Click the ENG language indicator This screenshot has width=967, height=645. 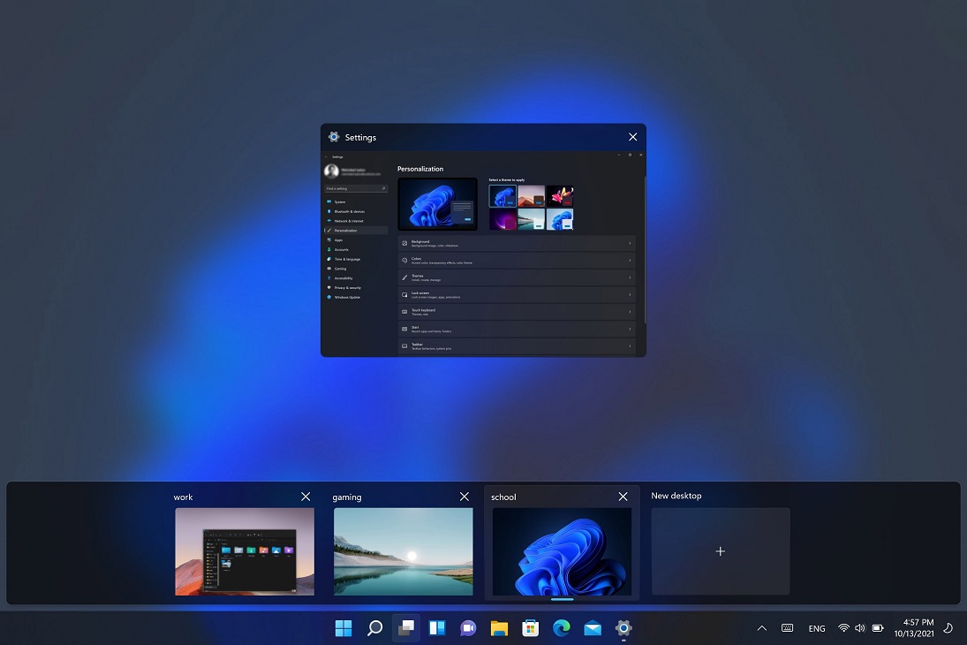[x=817, y=629]
